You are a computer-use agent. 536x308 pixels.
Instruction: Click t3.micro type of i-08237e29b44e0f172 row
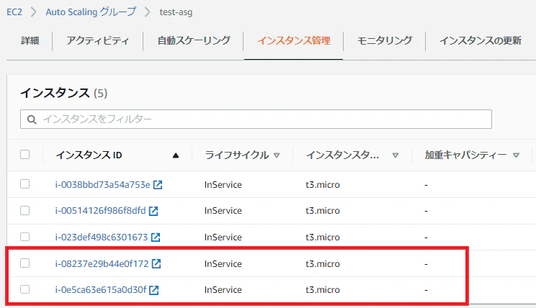tap(323, 263)
